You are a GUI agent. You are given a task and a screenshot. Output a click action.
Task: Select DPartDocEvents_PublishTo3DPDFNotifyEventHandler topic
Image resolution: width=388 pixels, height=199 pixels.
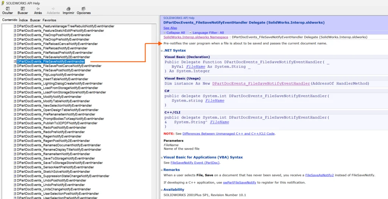click(57, 123)
